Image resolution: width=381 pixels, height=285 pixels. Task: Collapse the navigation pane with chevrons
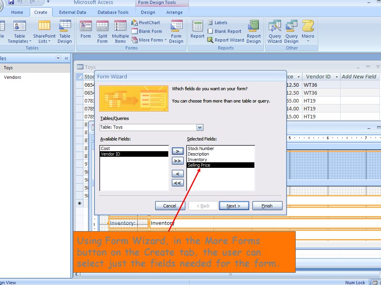pos(66,59)
